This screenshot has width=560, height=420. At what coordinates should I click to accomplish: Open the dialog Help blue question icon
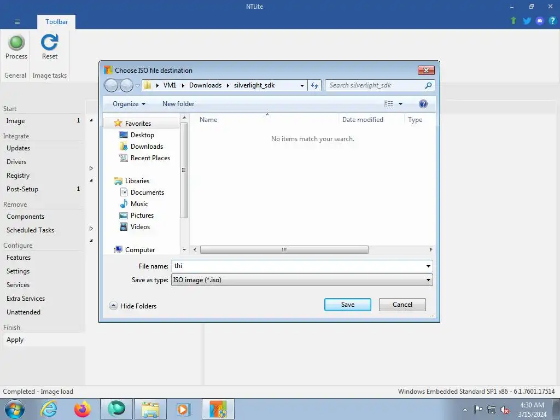click(x=423, y=104)
